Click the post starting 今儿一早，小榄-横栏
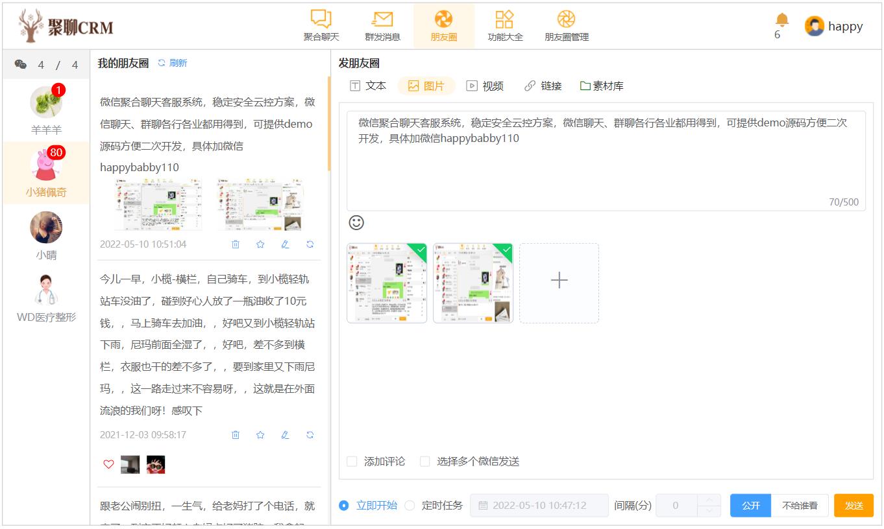The height and width of the screenshot is (529, 884). (208, 345)
